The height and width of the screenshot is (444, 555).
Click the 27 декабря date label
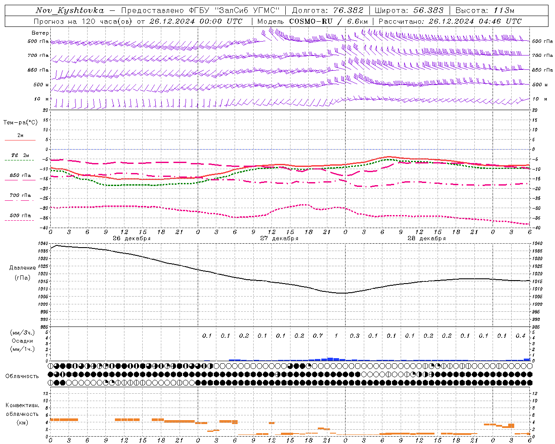(279, 238)
